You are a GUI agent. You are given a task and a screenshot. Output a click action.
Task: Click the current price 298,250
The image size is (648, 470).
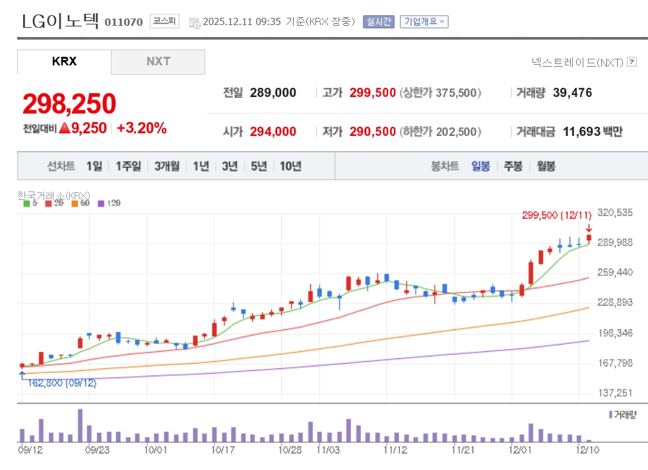69,104
